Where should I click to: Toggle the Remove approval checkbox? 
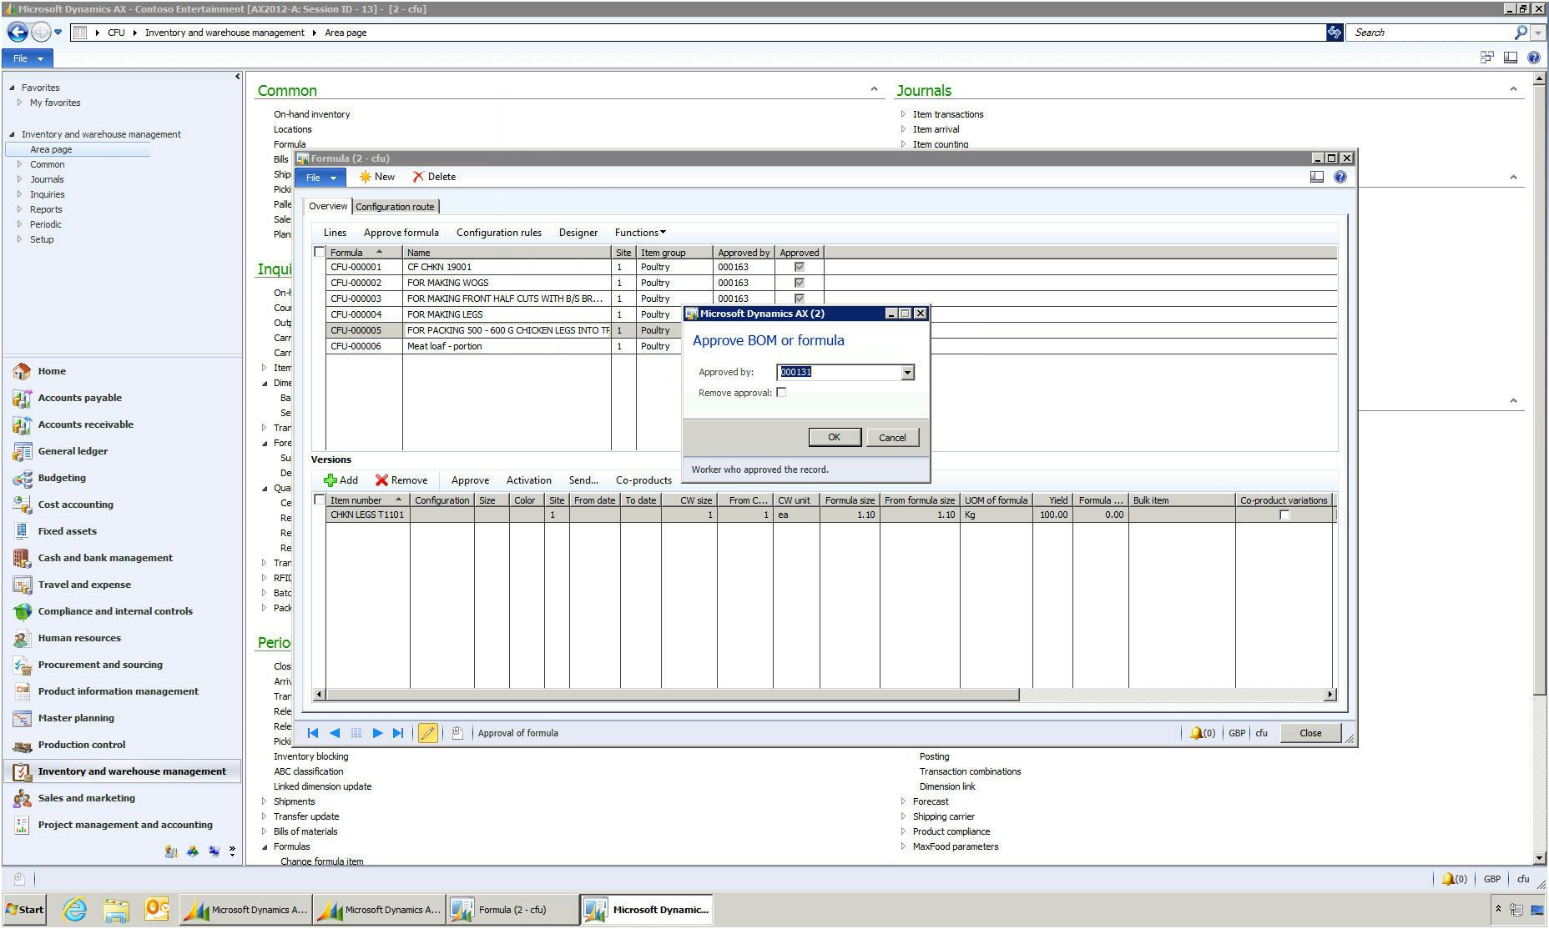(781, 393)
